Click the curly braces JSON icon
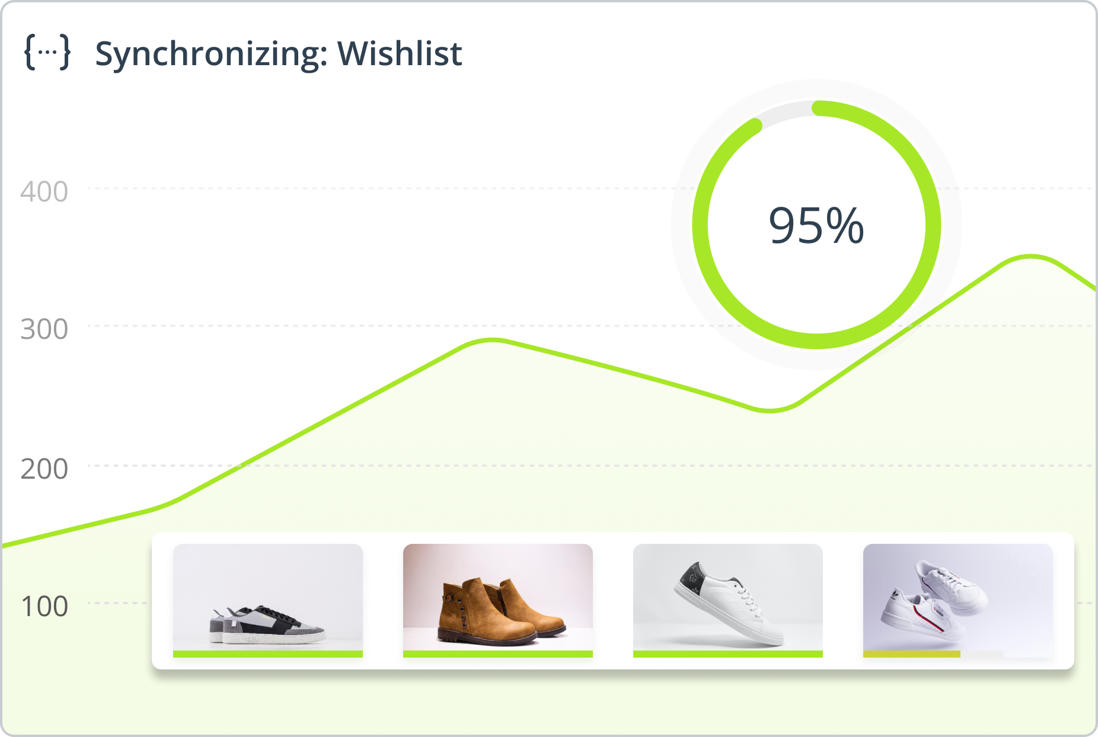The image size is (1098, 737). coord(47,53)
